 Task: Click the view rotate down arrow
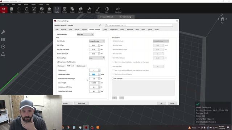click(x=222, y=23)
